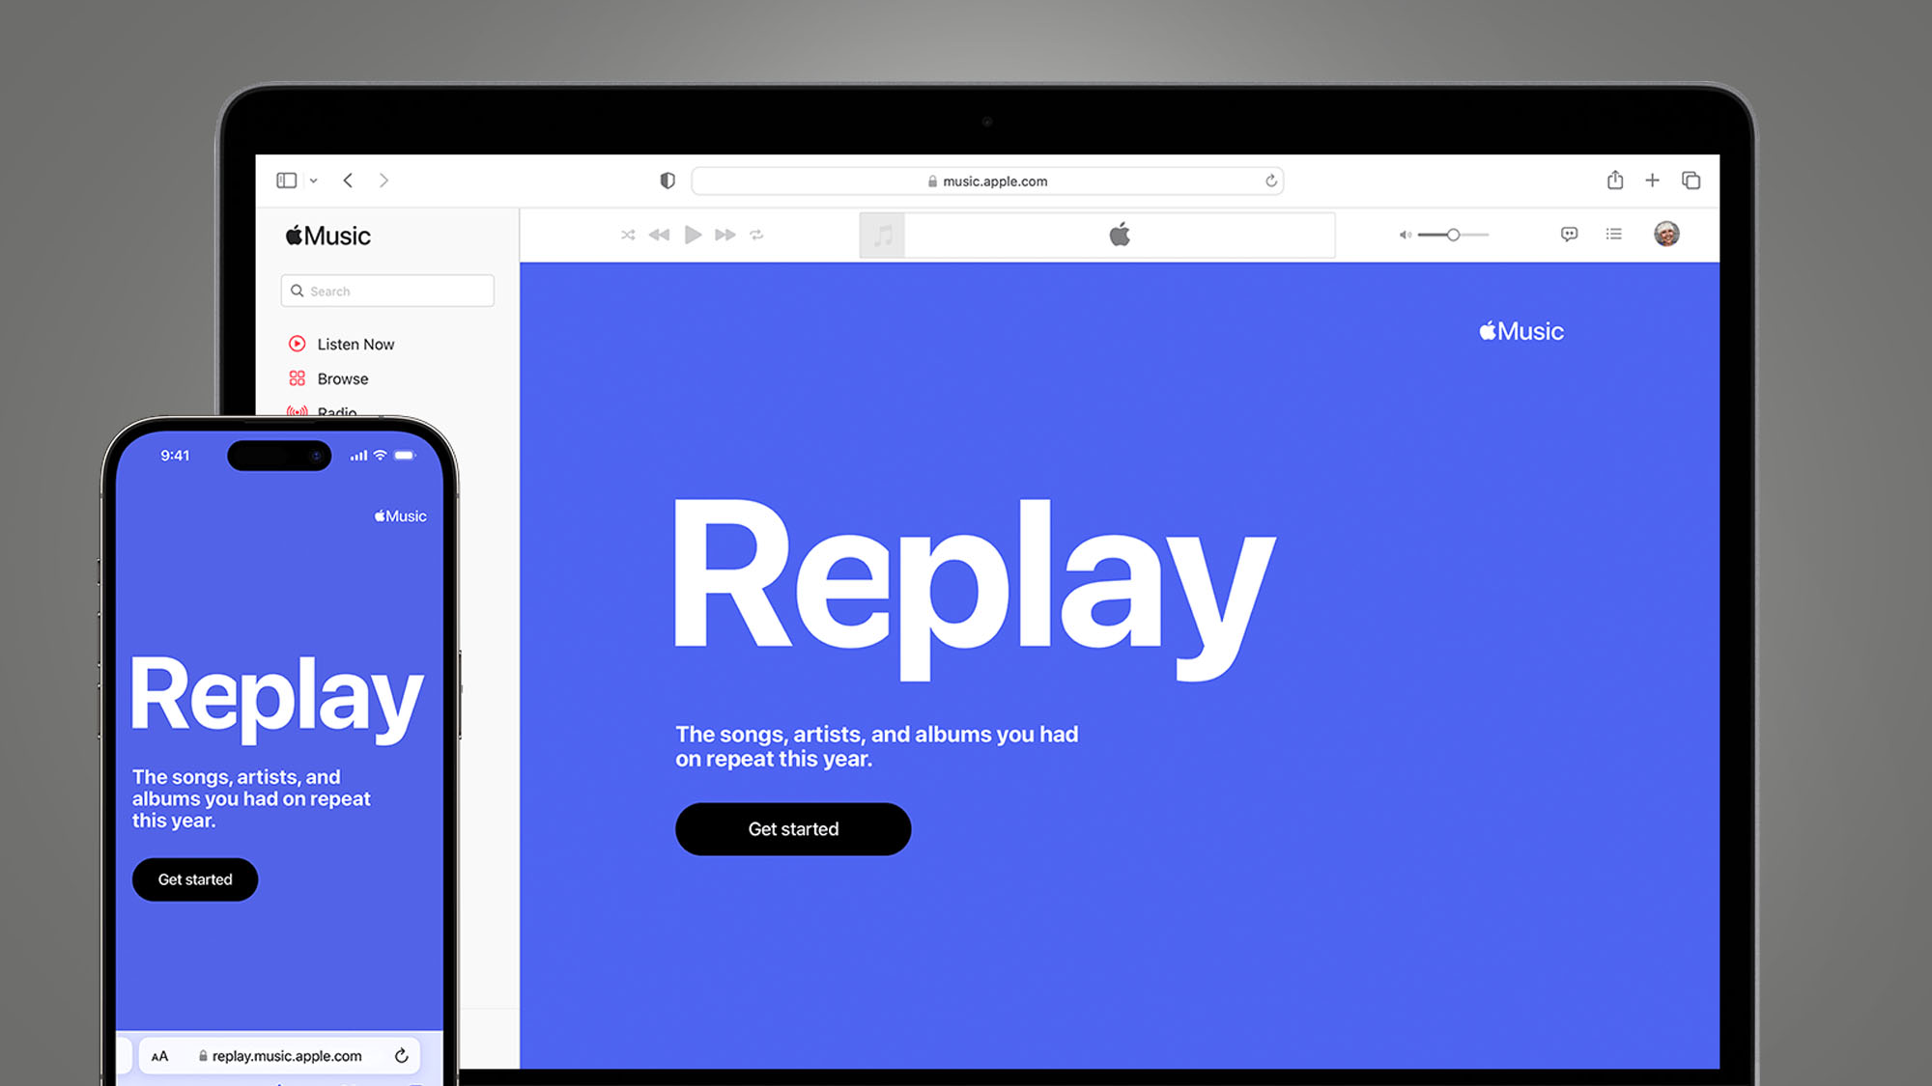1932x1086 pixels.
Task: Click the rewind/previous track icon
Action: [x=660, y=235]
